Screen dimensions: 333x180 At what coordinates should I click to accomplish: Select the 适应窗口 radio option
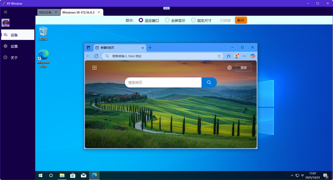point(141,20)
